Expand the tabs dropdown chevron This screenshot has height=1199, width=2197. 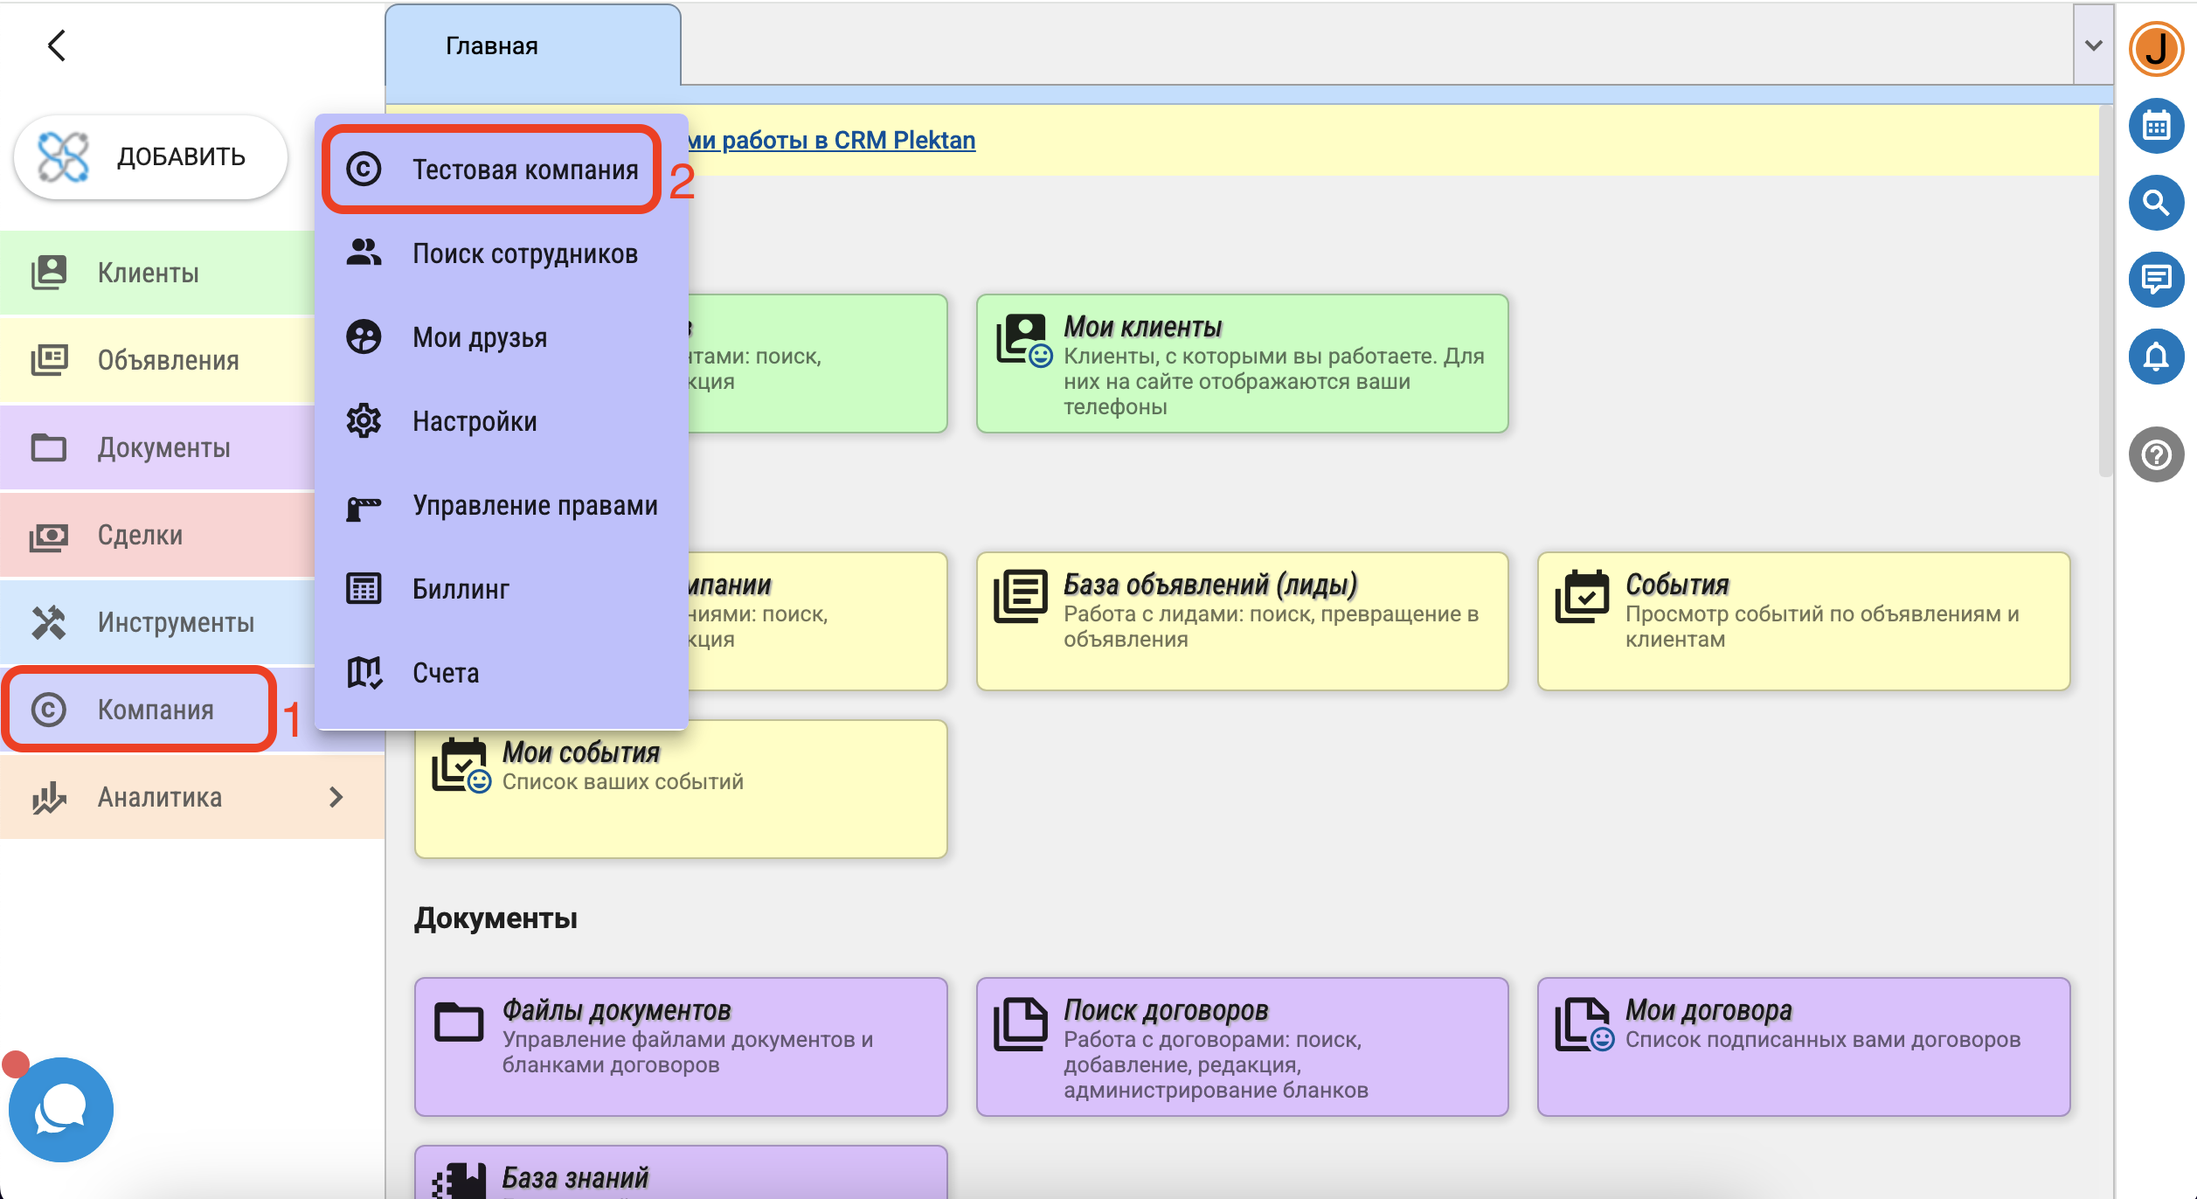coord(2093,45)
